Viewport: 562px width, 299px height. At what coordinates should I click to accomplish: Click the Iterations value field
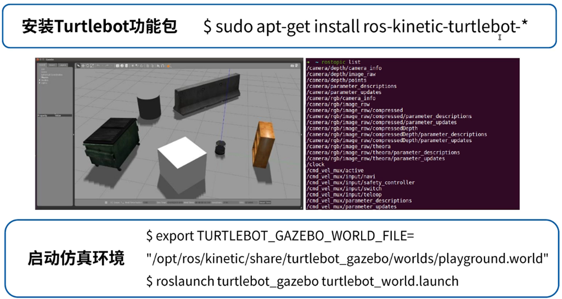(230, 203)
